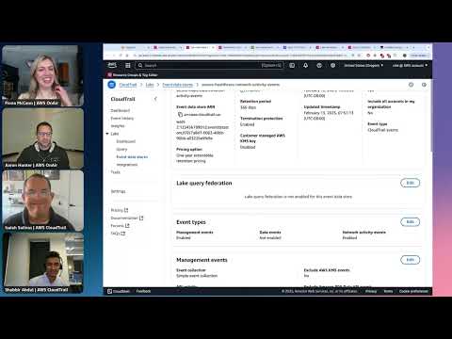The image size is (452, 339).
Task: Open the CloudShell icon in top bar
Action: [292, 65]
